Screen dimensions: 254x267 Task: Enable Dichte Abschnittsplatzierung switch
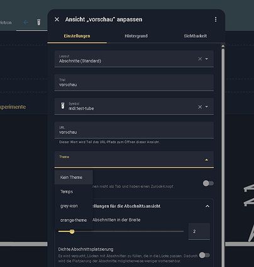(204, 255)
